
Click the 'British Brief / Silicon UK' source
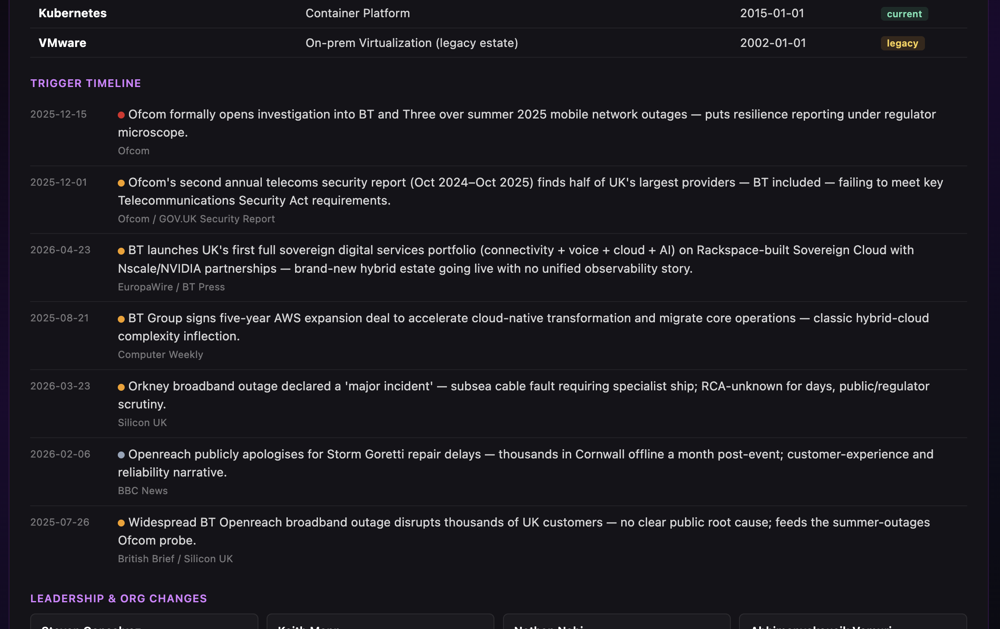(x=175, y=559)
